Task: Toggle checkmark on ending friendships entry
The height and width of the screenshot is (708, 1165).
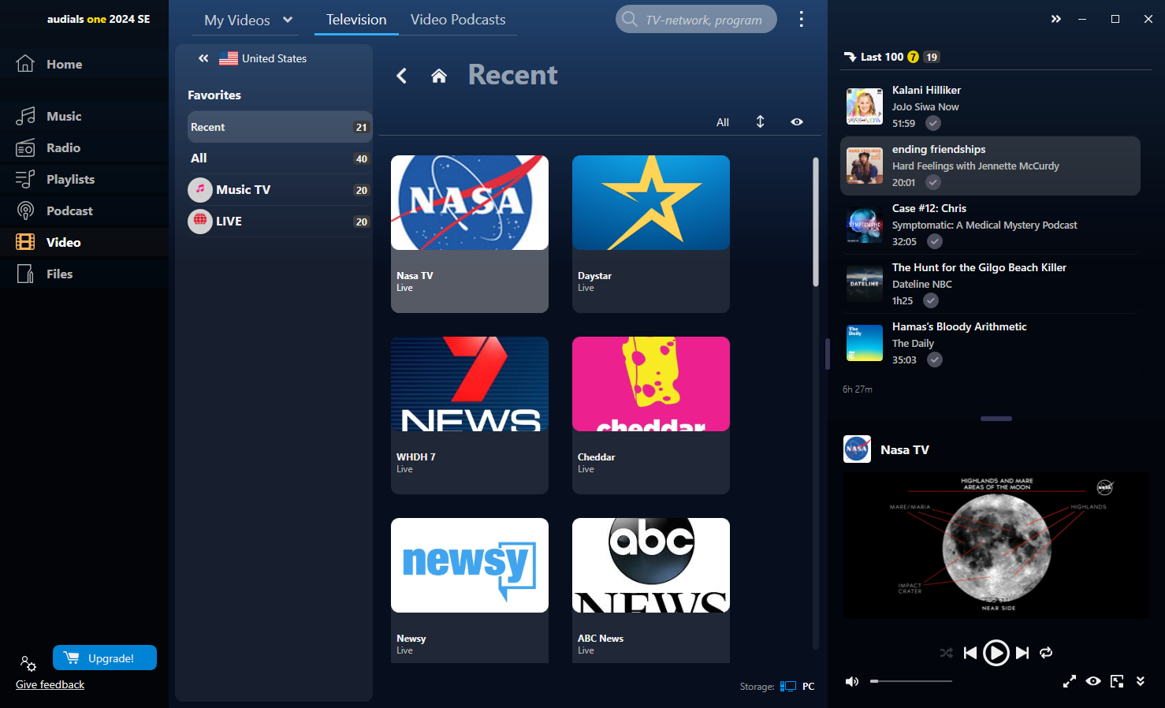Action: [x=933, y=182]
